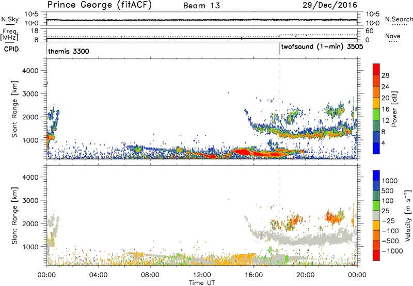
Task: Click the "16:00" time axis label
Action: pos(253,275)
